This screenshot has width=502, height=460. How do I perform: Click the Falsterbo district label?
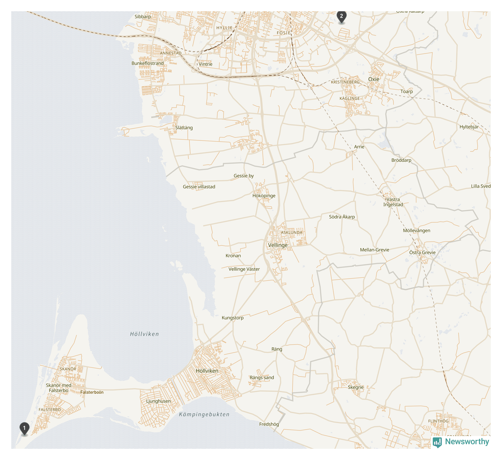point(49,410)
